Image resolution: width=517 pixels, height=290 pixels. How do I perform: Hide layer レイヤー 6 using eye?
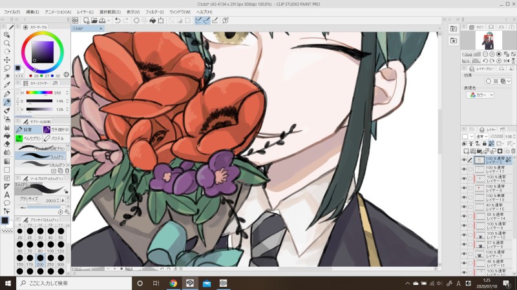tap(464, 226)
